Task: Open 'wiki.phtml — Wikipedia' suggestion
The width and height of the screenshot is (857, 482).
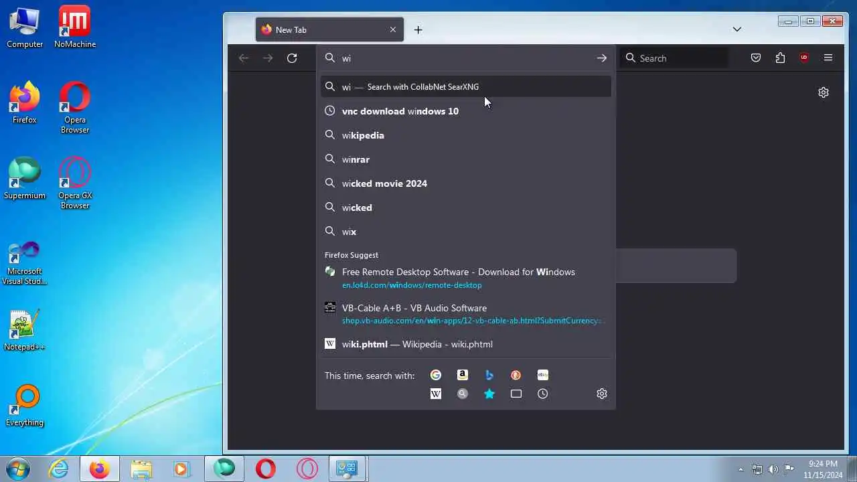Action: (x=466, y=344)
